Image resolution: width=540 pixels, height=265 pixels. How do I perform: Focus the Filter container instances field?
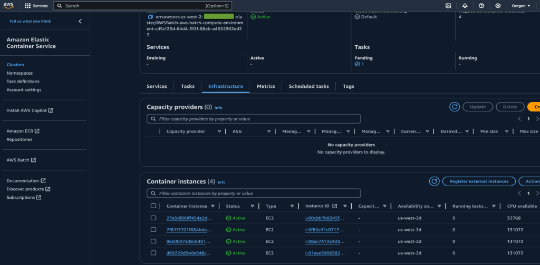pyautogui.click(x=254, y=193)
